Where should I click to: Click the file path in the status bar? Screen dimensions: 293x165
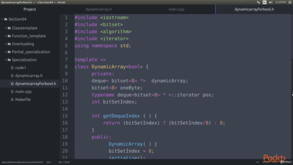pyautogui.click(x=22, y=162)
